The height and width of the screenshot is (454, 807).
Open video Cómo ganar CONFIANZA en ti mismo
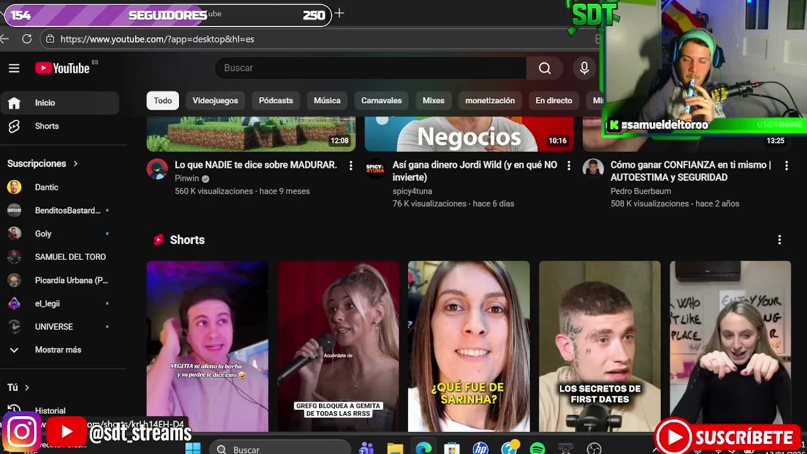pyautogui.click(x=690, y=172)
